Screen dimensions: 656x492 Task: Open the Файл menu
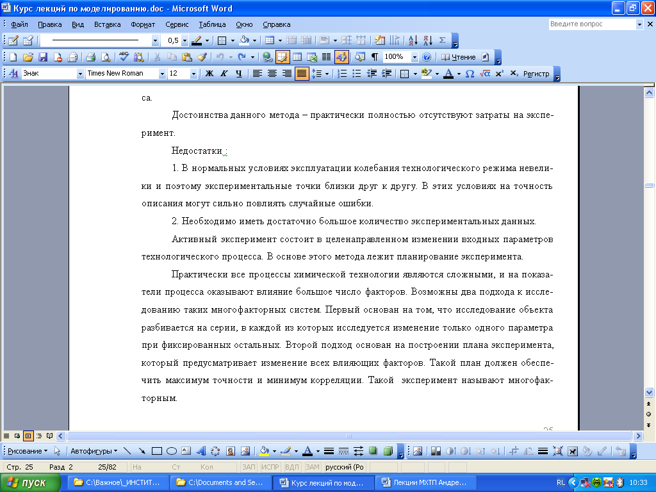19,24
